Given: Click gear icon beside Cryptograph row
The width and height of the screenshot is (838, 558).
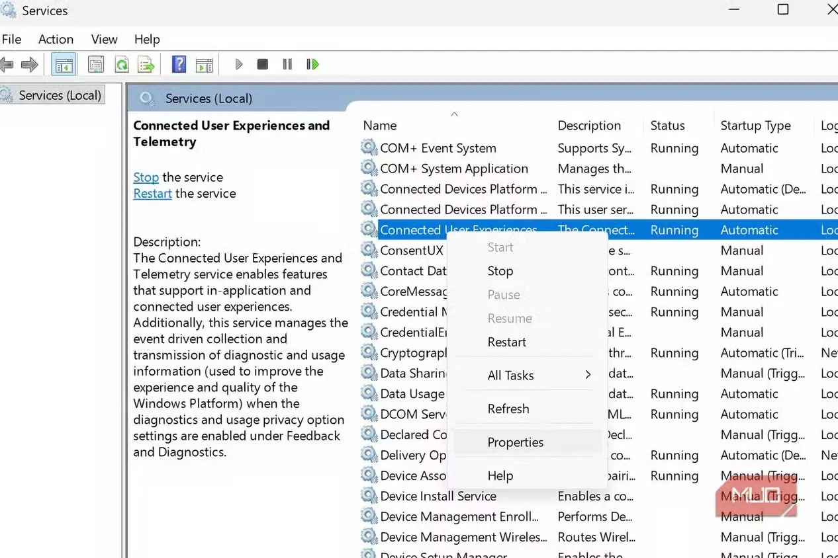Looking at the screenshot, I should click(x=369, y=352).
